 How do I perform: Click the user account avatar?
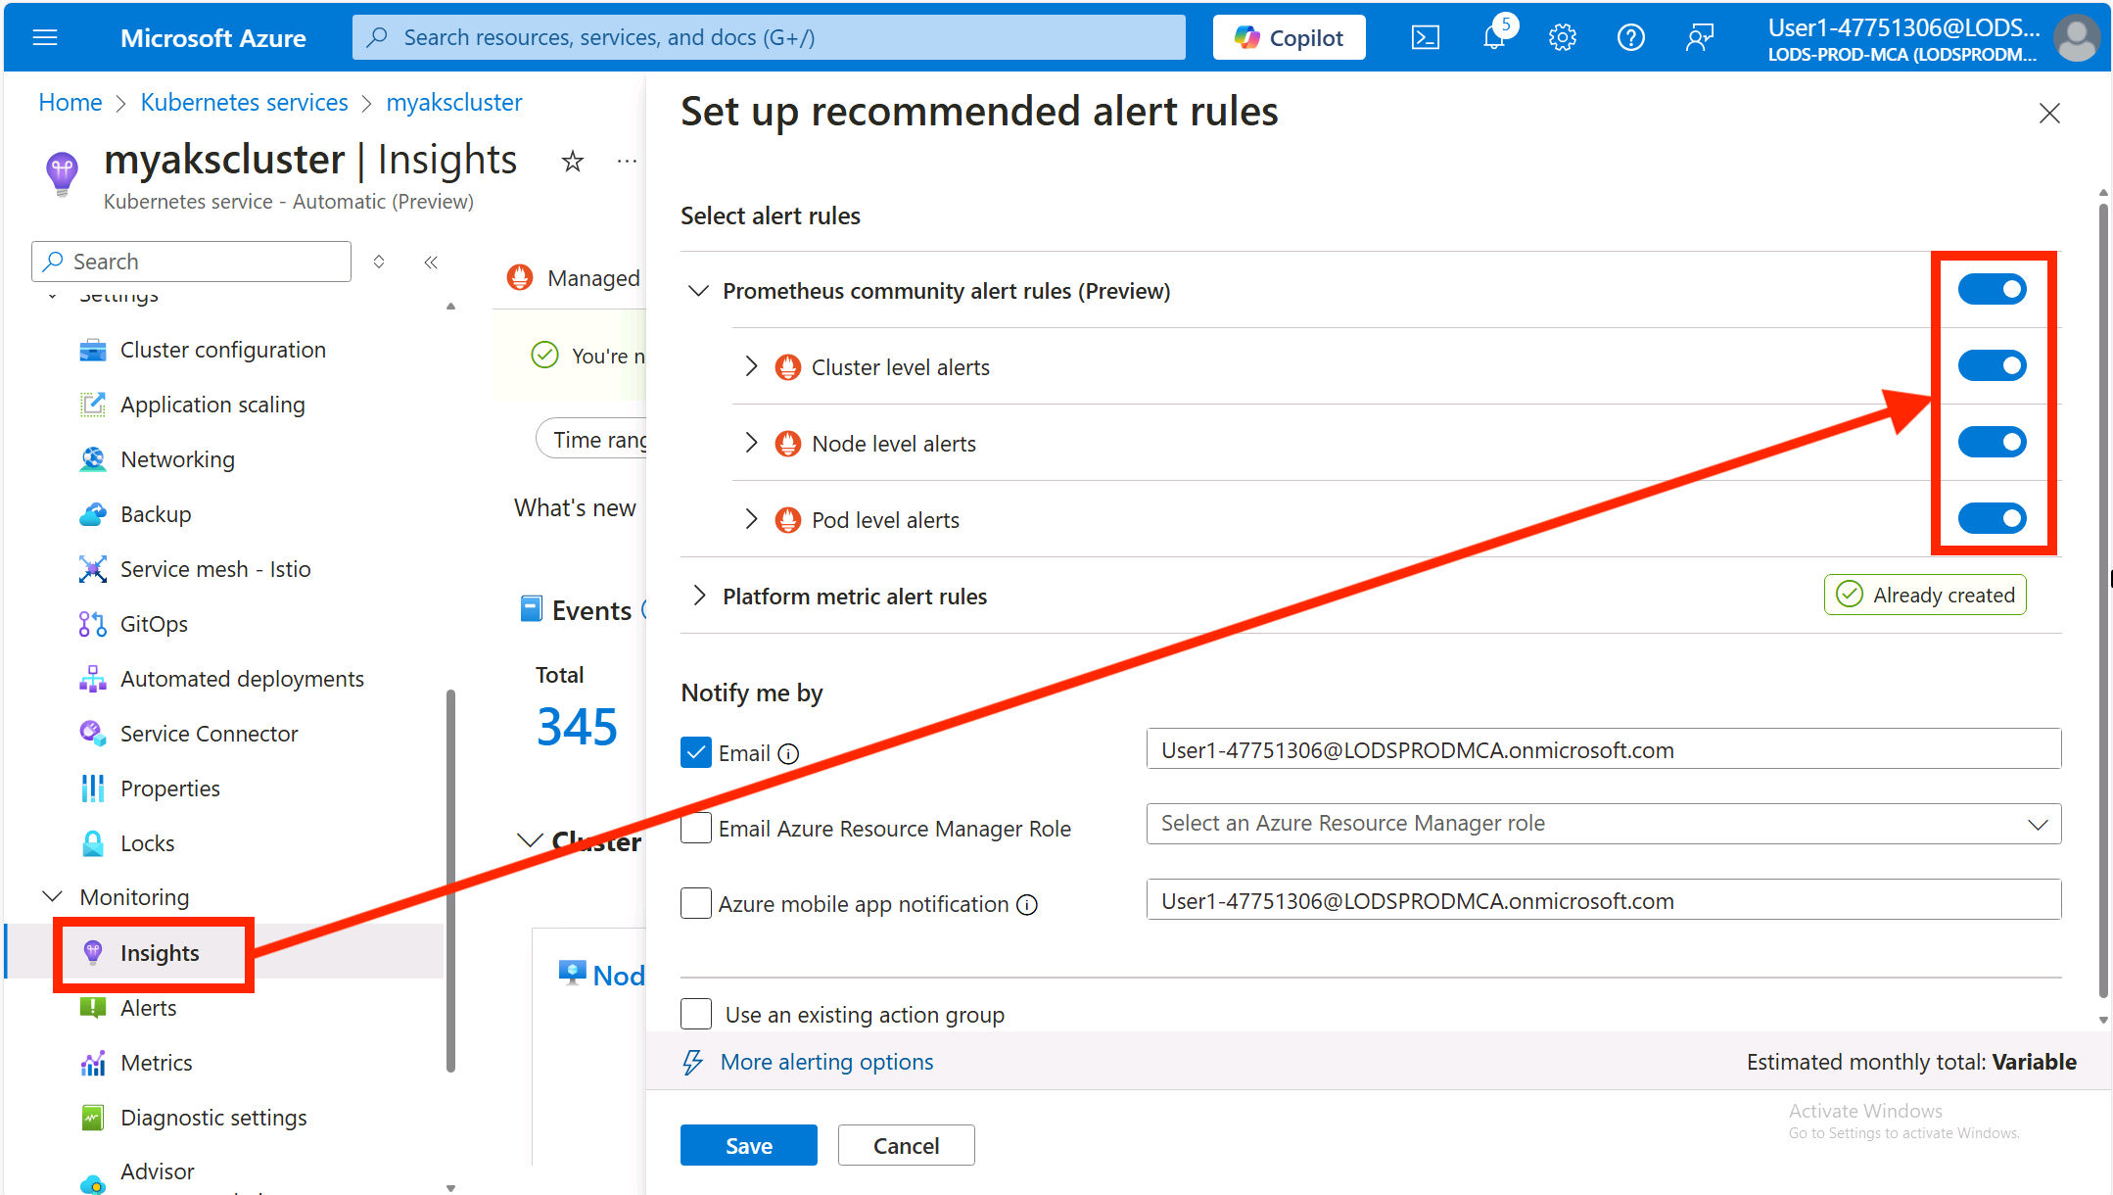click(2077, 38)
